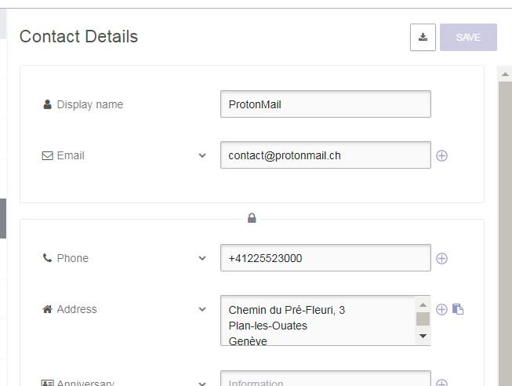Click the address box scrollbar thumb
Viewport: 512px width, 386px height.
[x=423, y=319]
